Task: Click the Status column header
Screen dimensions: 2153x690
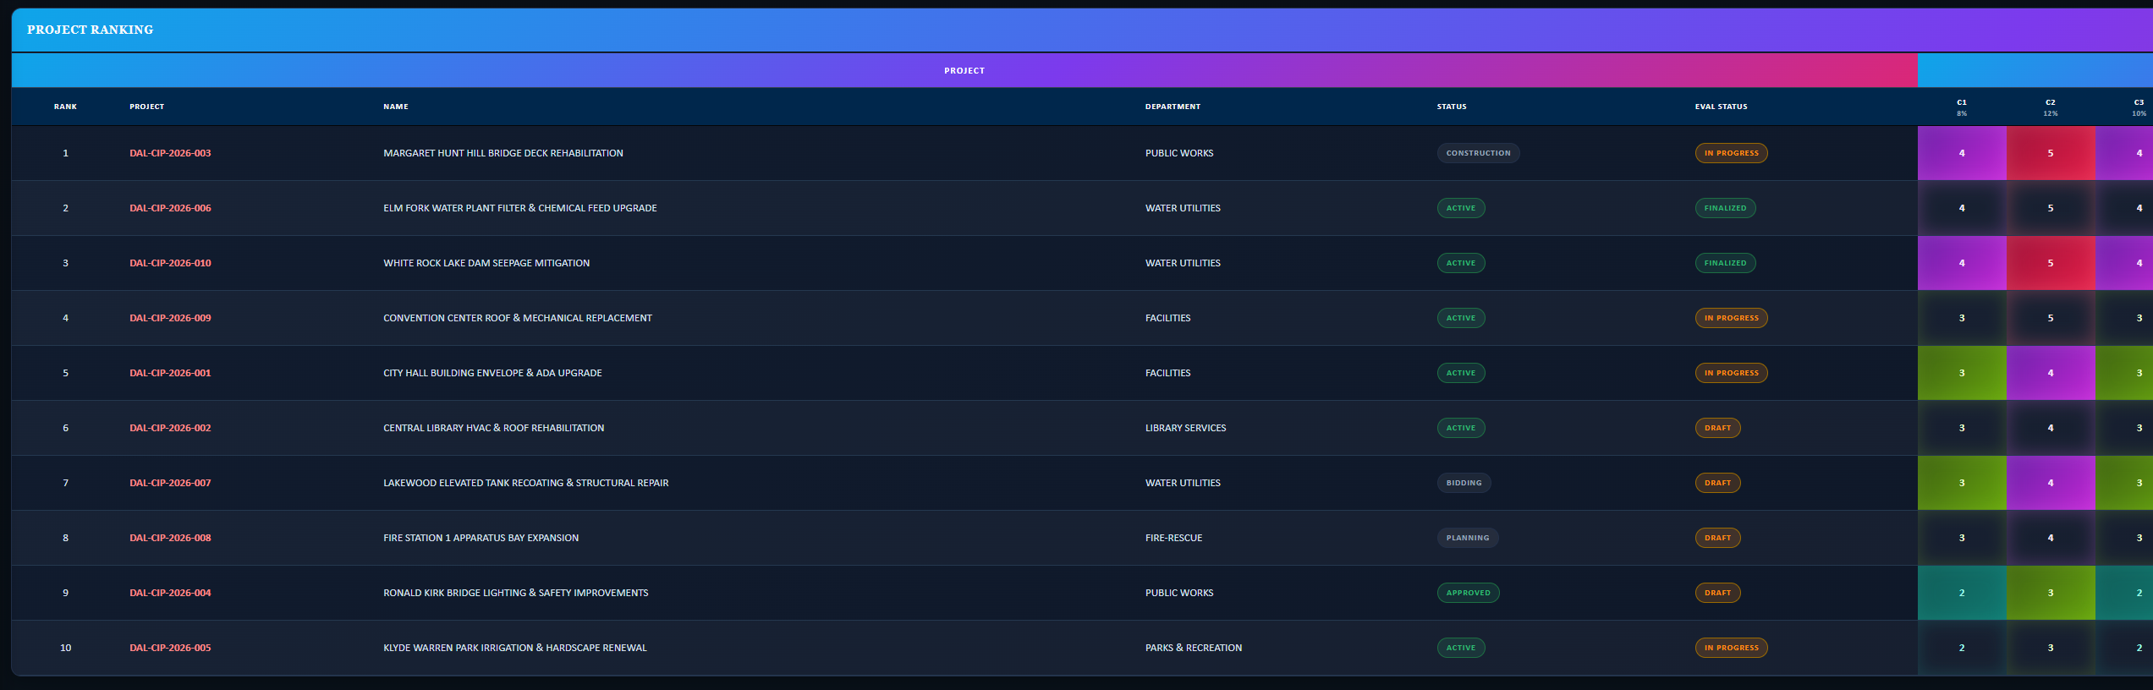Action: [x=1452, y=107]
